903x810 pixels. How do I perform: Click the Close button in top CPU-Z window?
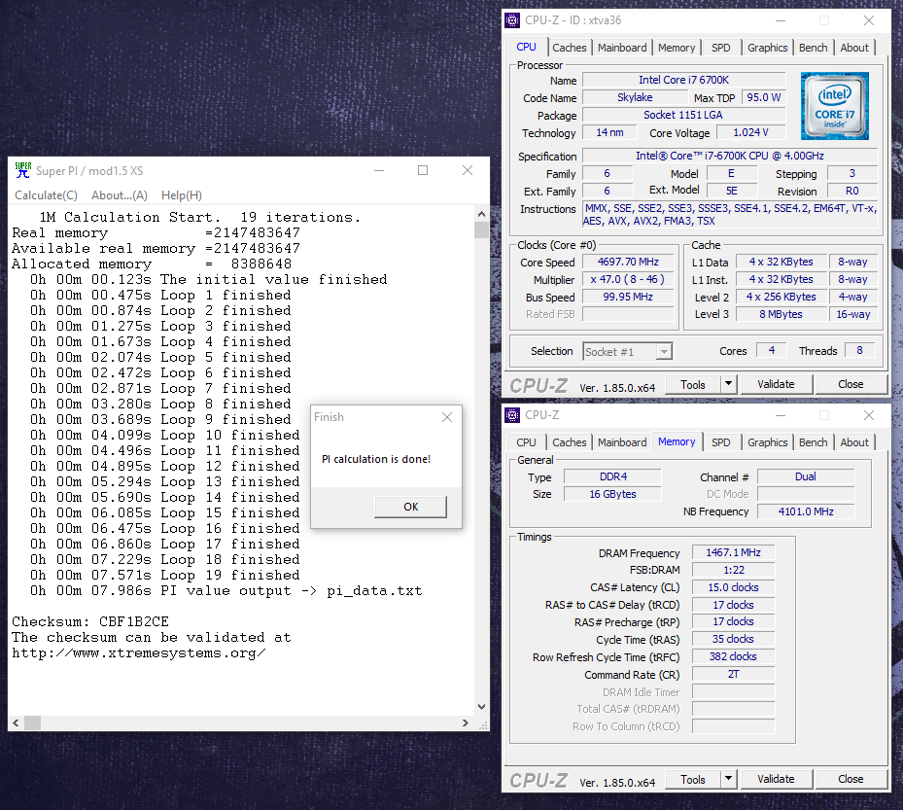point(851,384)
